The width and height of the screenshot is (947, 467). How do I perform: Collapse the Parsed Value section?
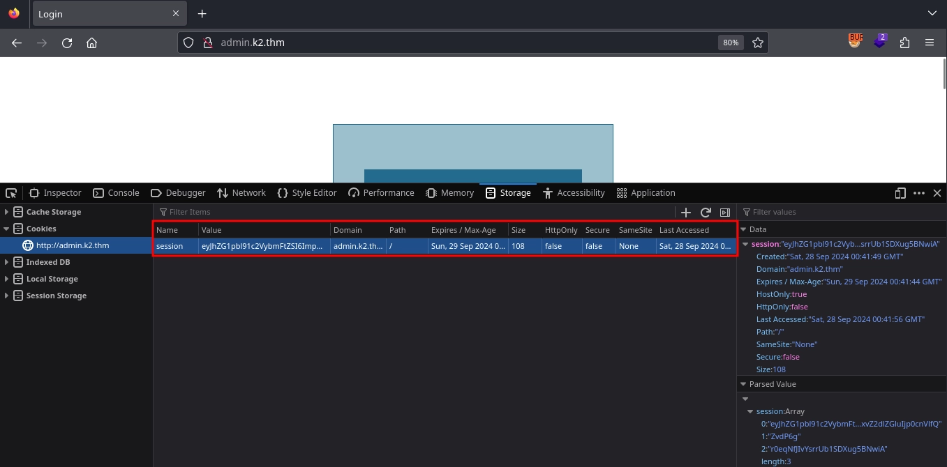click(x=743, y=384)
